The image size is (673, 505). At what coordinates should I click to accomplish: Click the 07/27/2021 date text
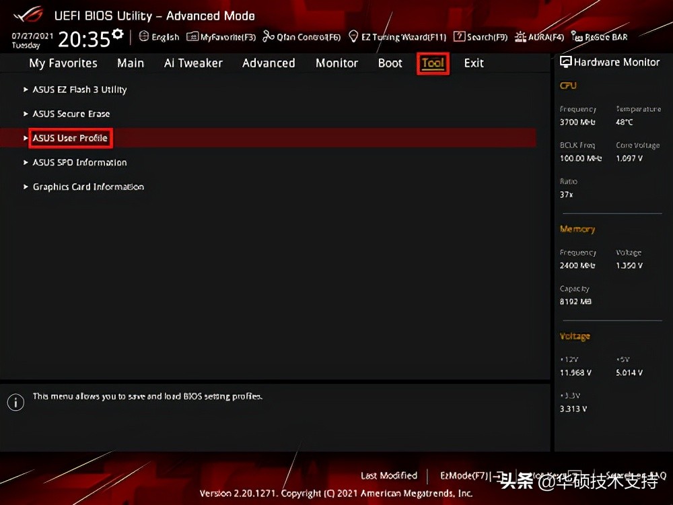point(32,36)
